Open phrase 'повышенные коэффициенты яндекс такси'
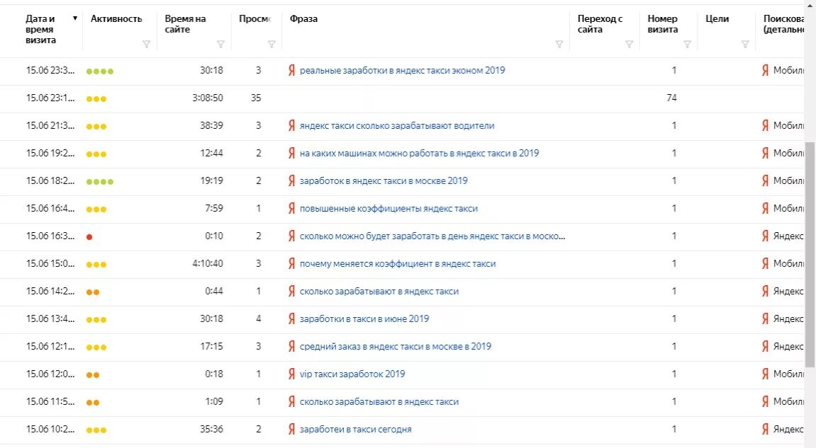 click(x=389, y=208)
